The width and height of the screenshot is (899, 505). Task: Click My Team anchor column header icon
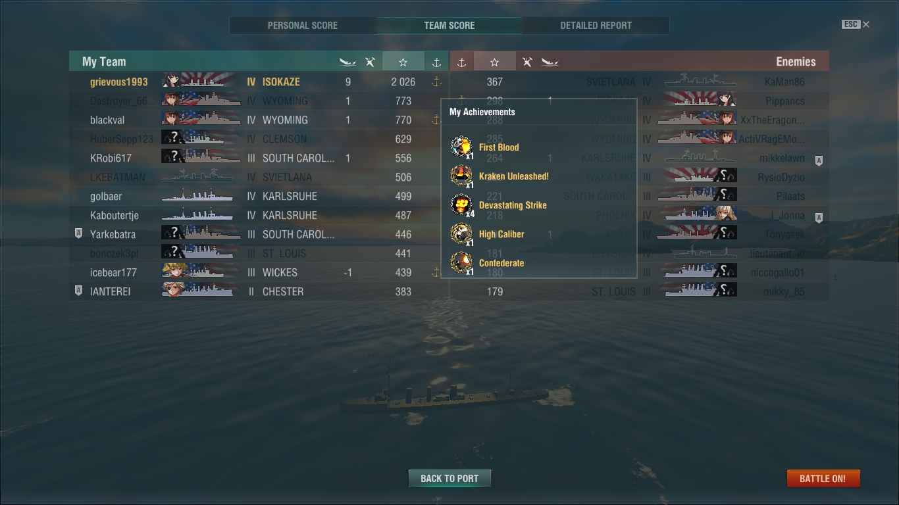tap(436, 62)
